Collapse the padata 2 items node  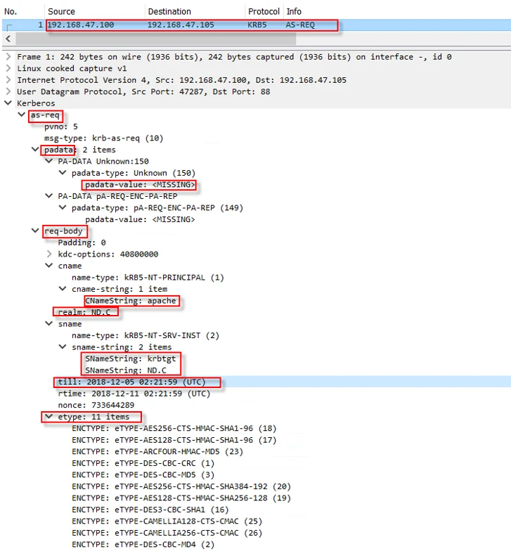pos(35,150)
